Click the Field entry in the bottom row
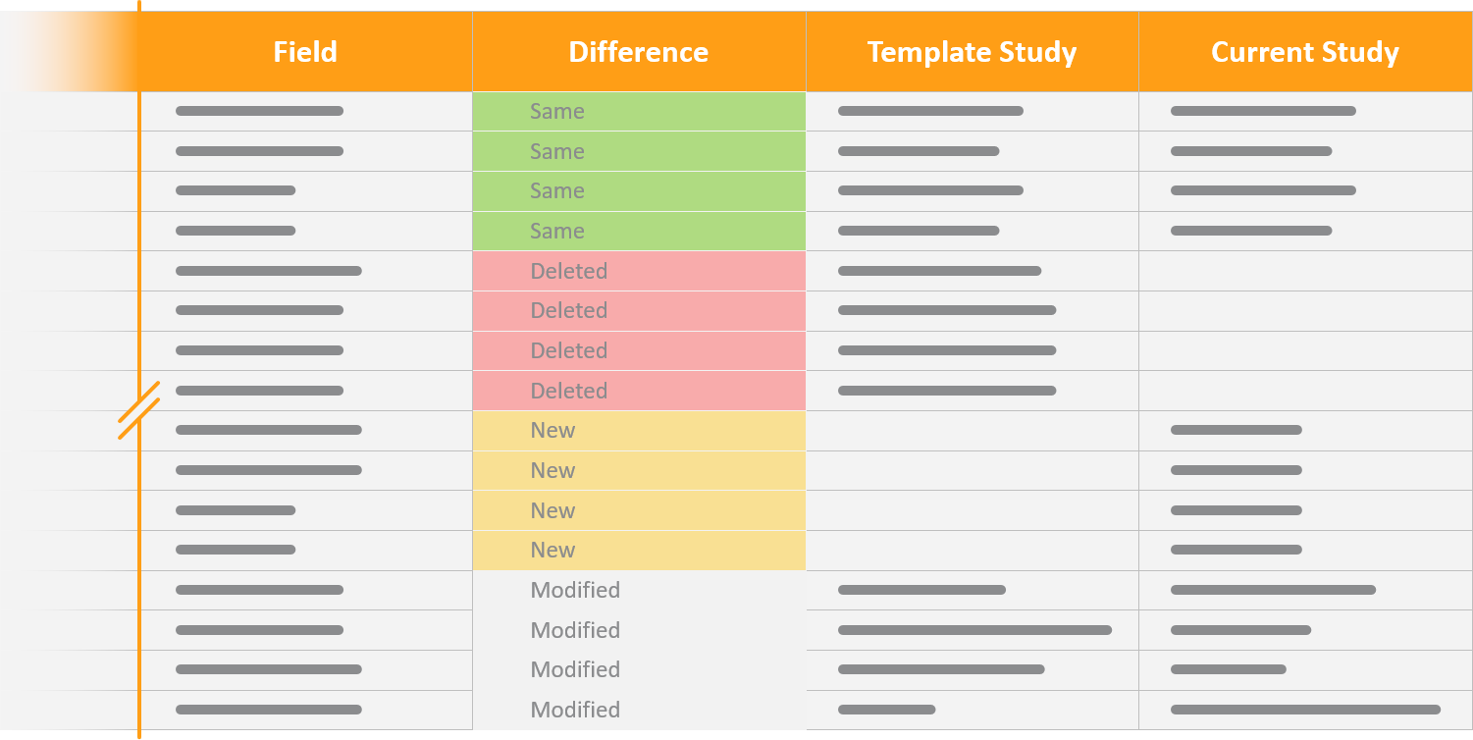The width and height of the screenshot is (1473, 740). tap(268, 710)
